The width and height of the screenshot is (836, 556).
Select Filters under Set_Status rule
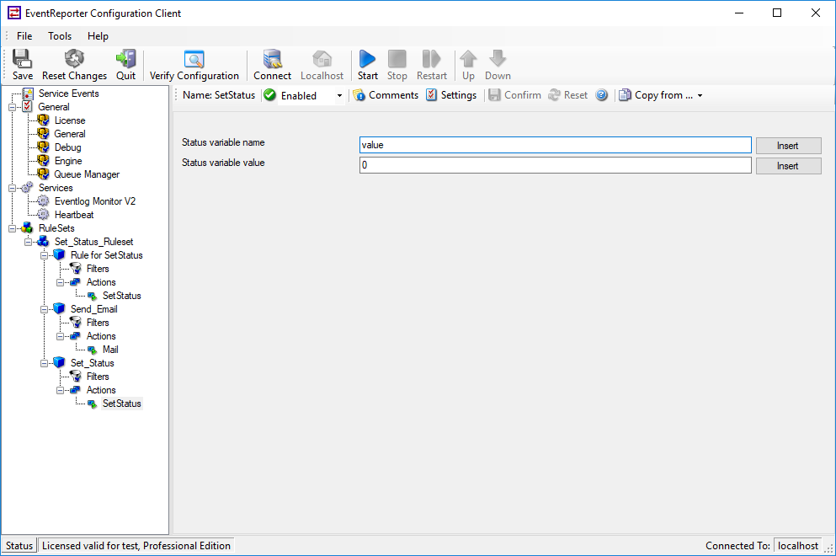[x=98, y=377]
